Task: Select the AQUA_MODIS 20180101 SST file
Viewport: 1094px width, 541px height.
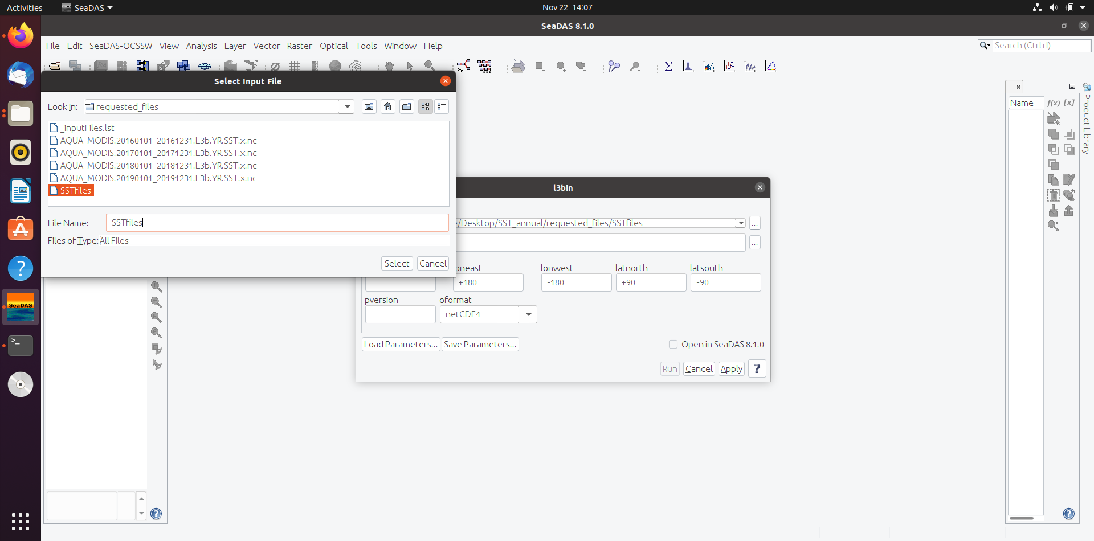Action: click(158, 165)
